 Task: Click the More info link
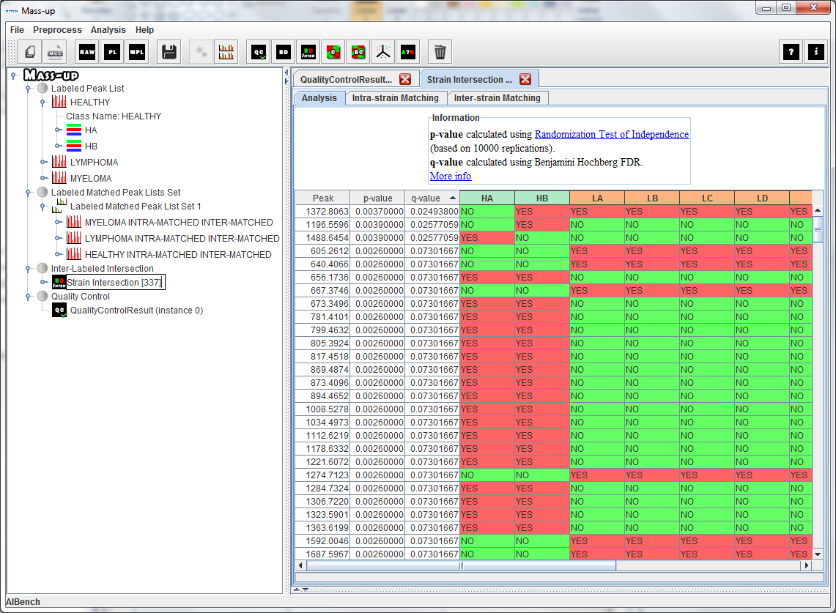click(x=450, y=177)
